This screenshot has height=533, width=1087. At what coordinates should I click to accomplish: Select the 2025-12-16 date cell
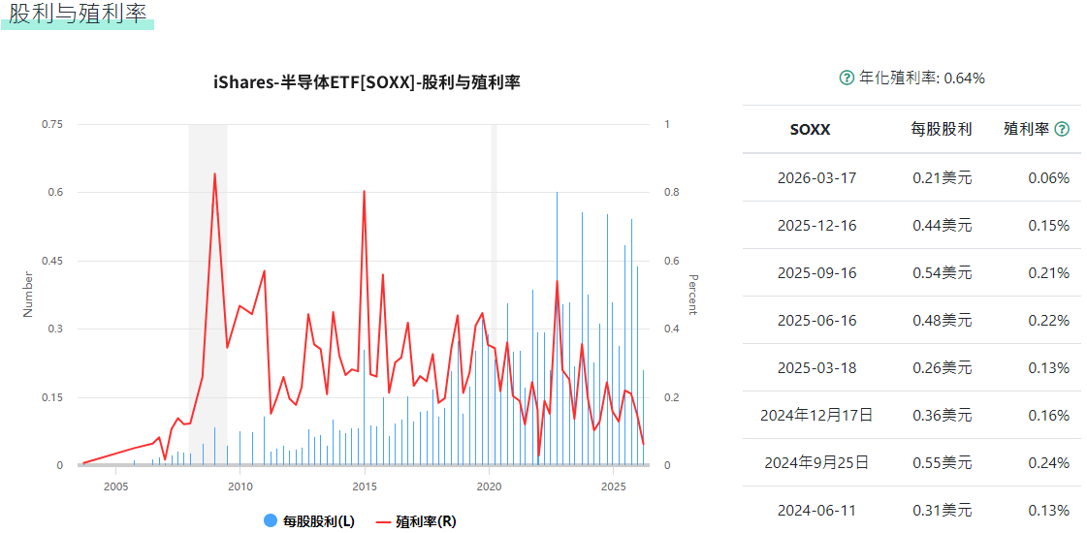816,225
